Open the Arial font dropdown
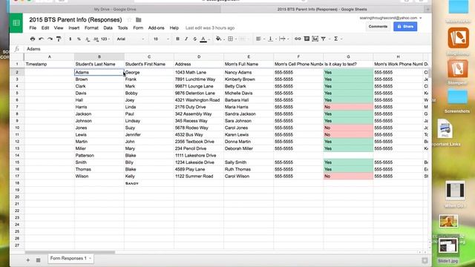Viewport: 475px width, 267px height. click(131, 39)
